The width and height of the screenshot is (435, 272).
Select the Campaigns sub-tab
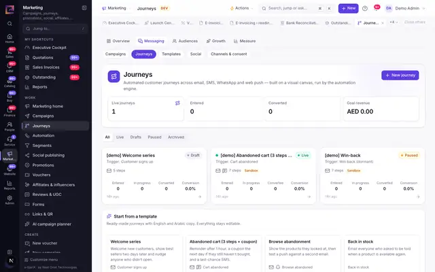tap(116, 54)
